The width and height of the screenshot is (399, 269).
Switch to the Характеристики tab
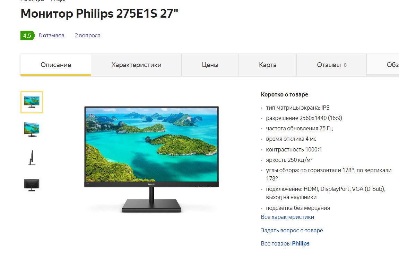click(136, 65)
